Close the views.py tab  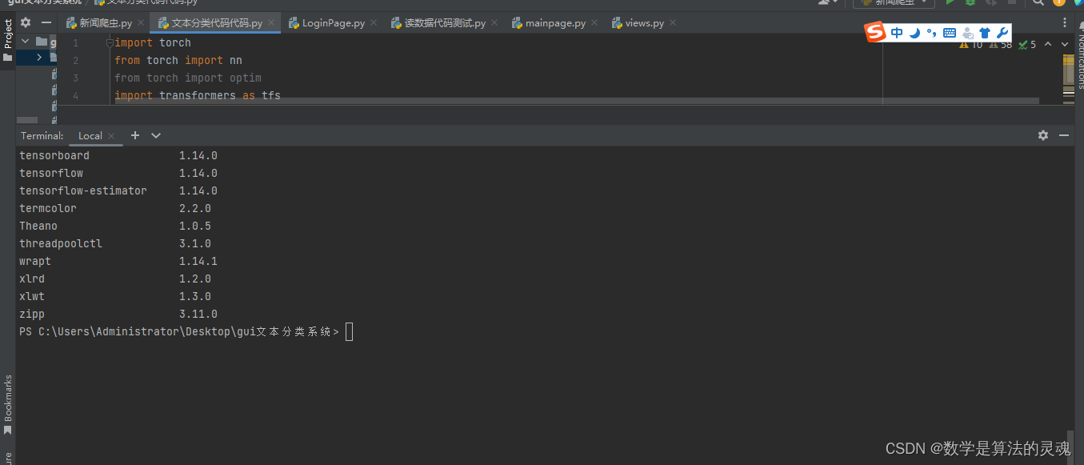(x=672, y=23)
